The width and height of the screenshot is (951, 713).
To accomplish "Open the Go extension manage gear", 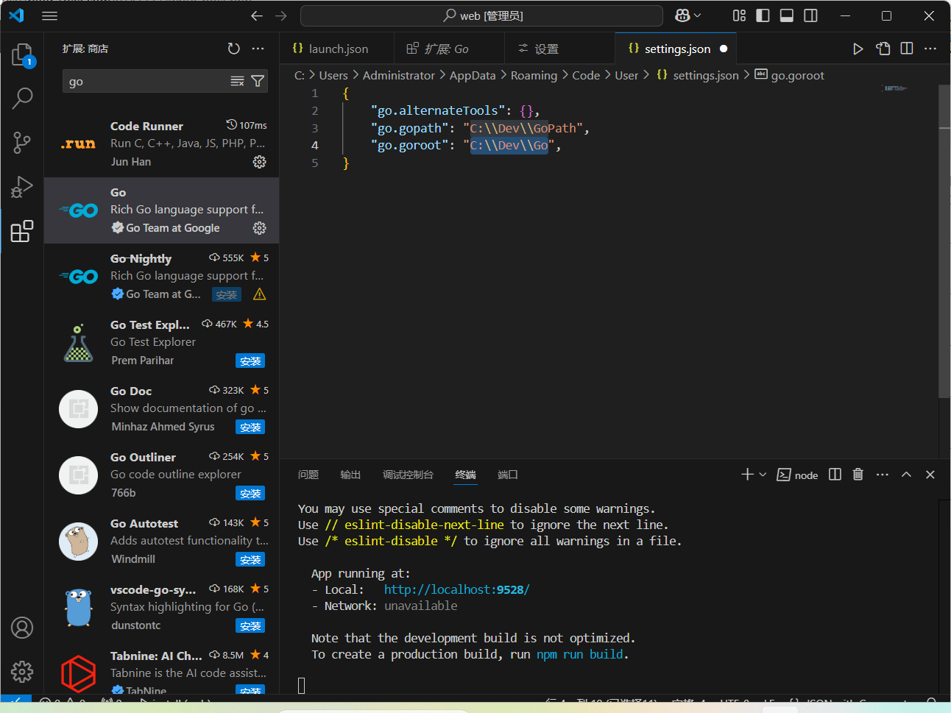I will pyautogui.click(x=259, y=228).
